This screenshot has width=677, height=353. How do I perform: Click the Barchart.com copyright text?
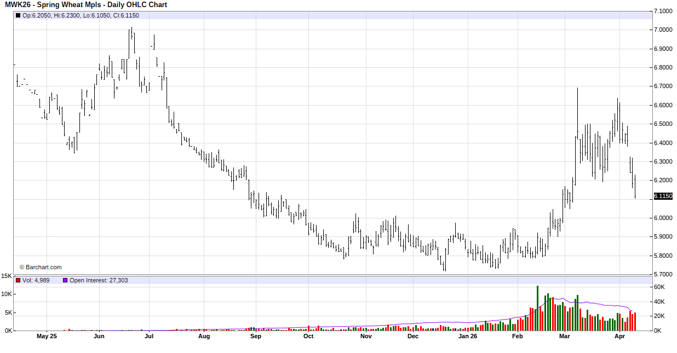41,267
